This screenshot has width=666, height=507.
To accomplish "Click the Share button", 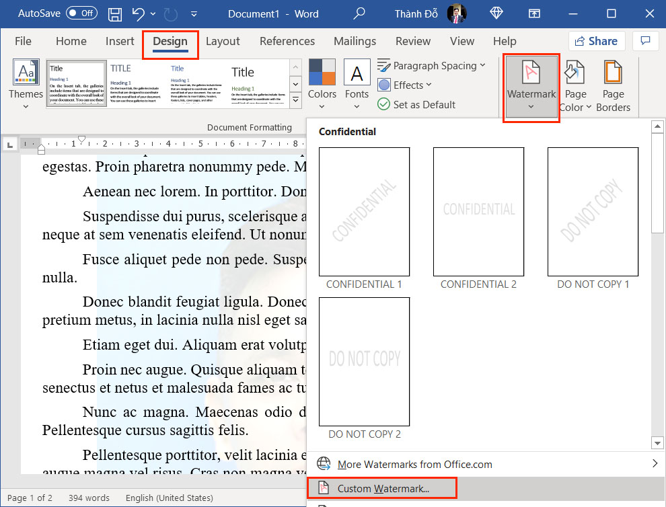I will point(596,41).
